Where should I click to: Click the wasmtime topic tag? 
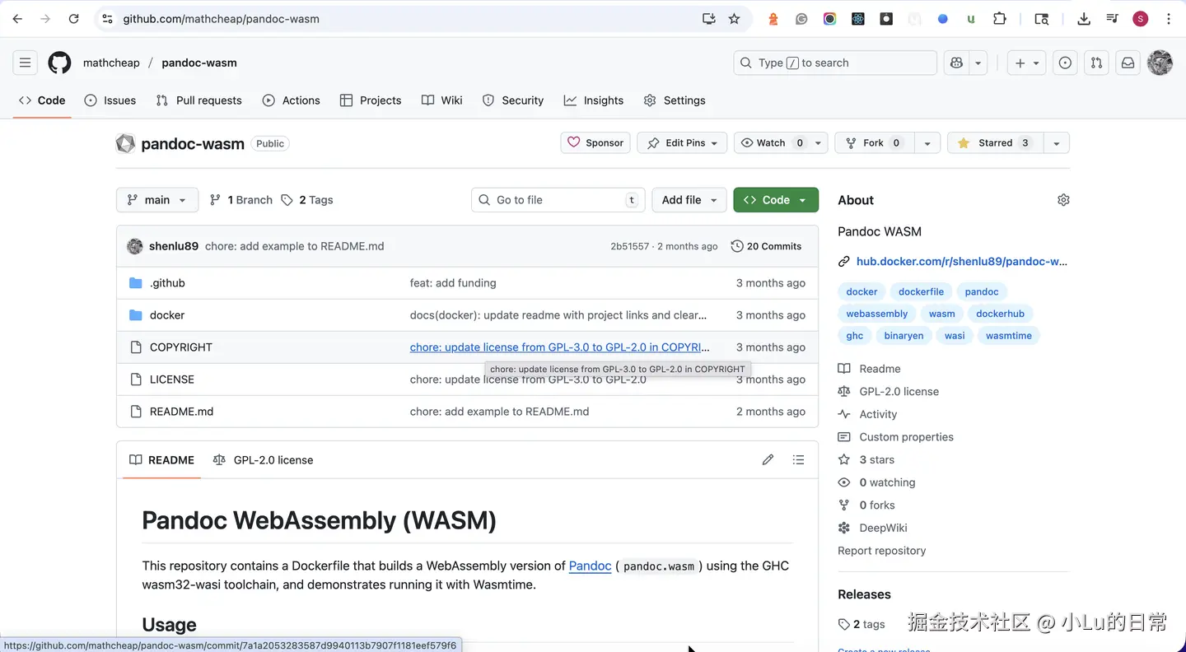click(1009, 336)
